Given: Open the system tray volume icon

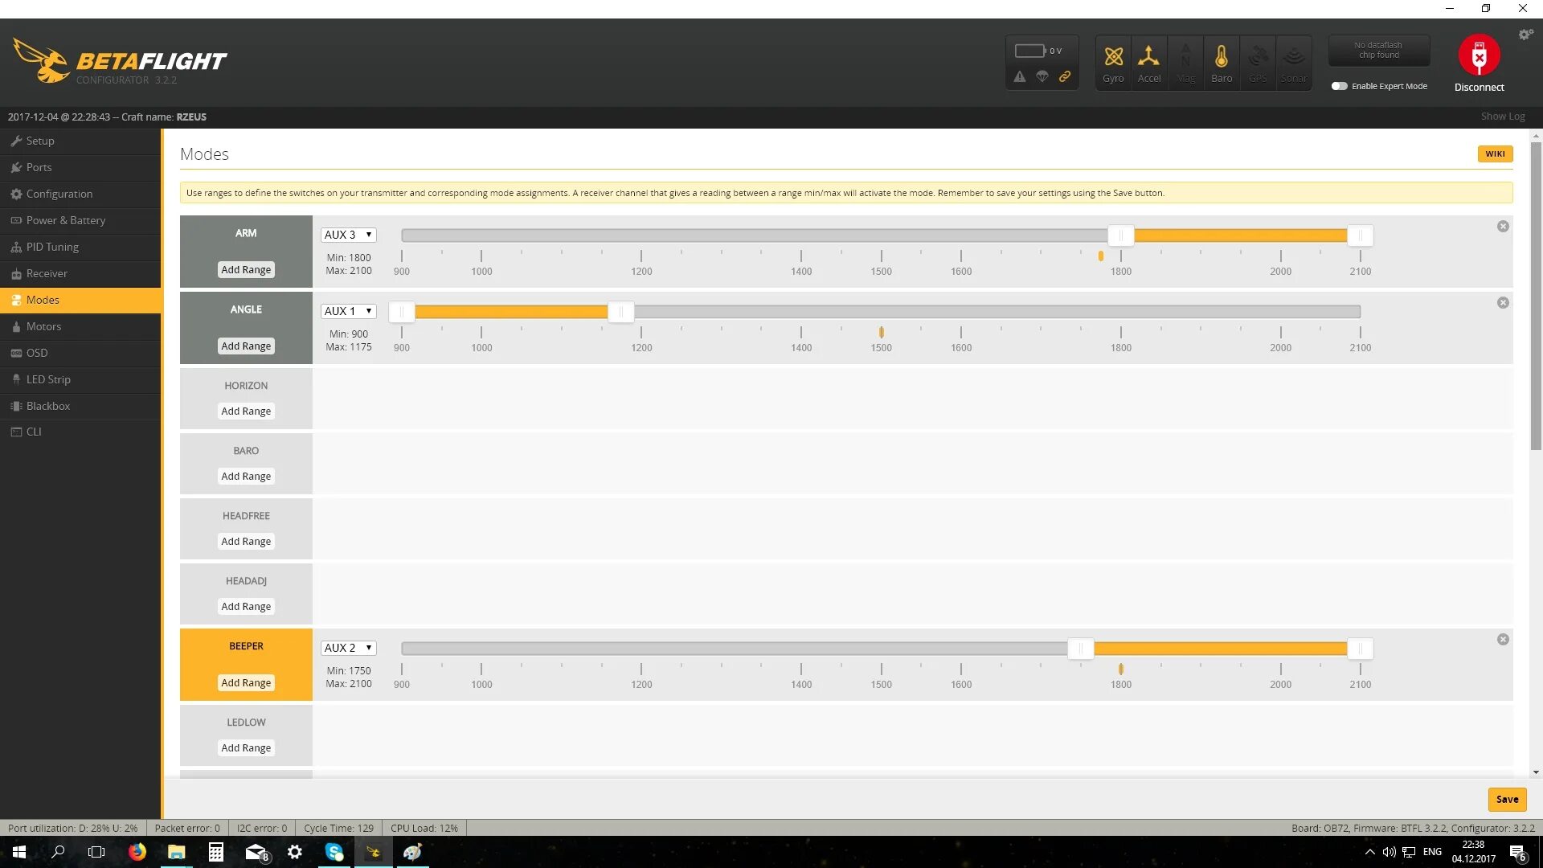Looking at the screenshot, I should [1389, 852].
